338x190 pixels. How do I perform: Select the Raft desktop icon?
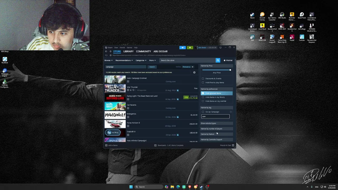(x=252, y=38)
